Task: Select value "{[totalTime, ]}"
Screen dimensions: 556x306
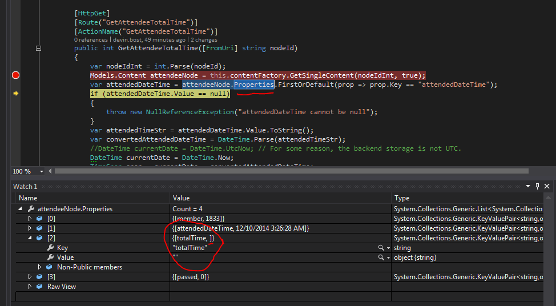Action: [194, 238]
